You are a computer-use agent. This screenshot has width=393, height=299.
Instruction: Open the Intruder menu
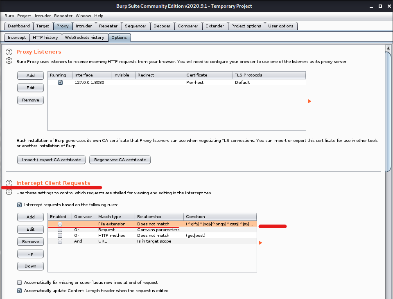(x=43, y=16)
